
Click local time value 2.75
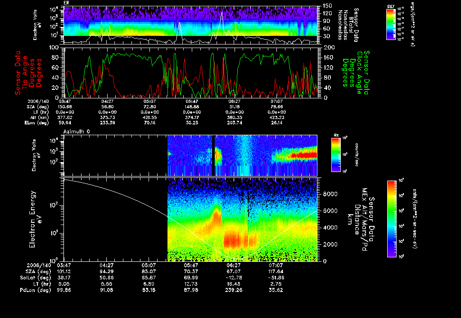[x=276, y=284]
